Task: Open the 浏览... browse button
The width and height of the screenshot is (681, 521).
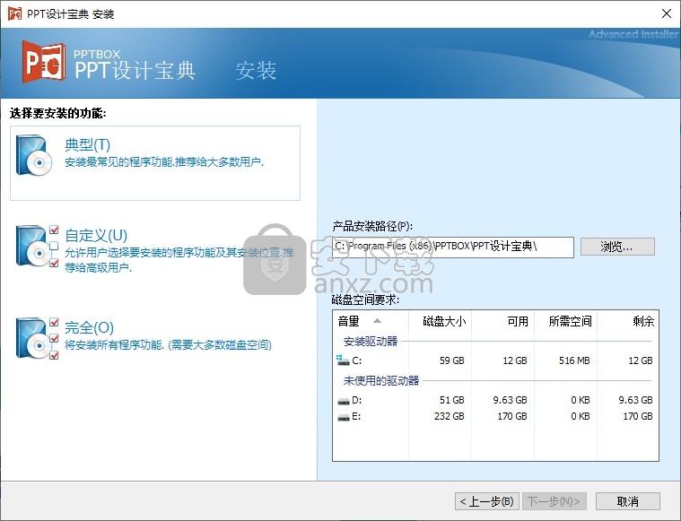Action: pos(617,247)
